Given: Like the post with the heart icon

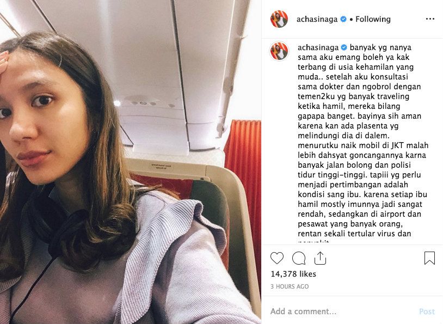Looking at the screenshot, I should point(277,258).
